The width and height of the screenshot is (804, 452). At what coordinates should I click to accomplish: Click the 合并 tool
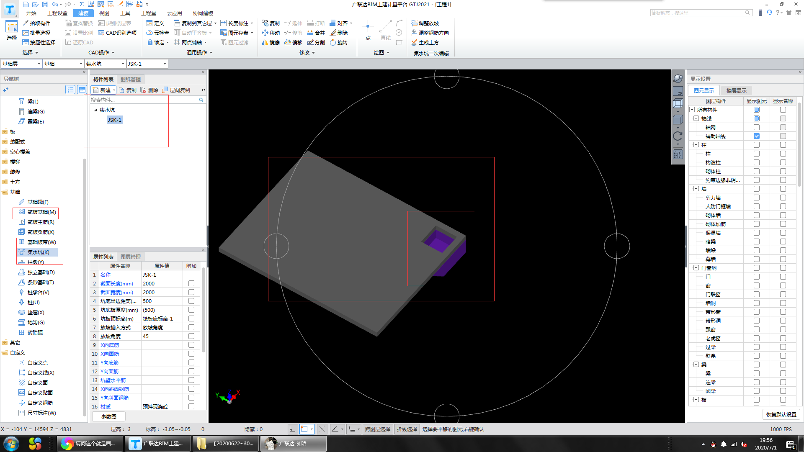pos(316,33)
